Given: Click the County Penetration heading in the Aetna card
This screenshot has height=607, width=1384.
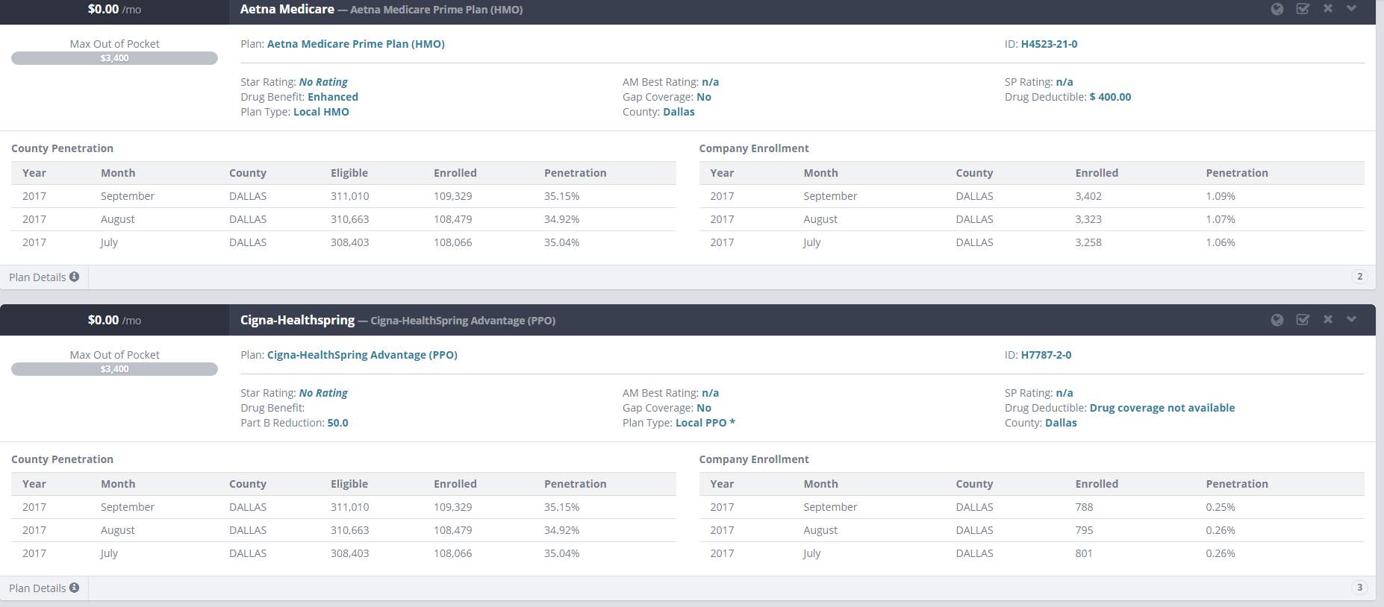Looking at the screenshot, I should [x=63, y=148].
